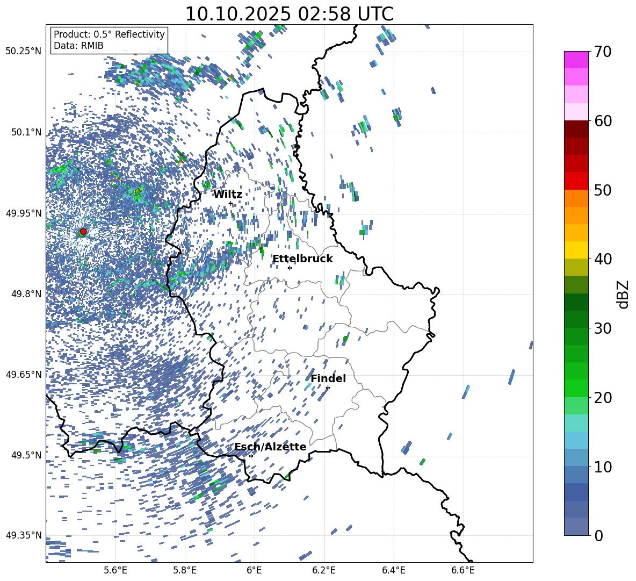Click the 50.25°N latitude tick label
Screen dimensions: 636x581
[23, 52]
